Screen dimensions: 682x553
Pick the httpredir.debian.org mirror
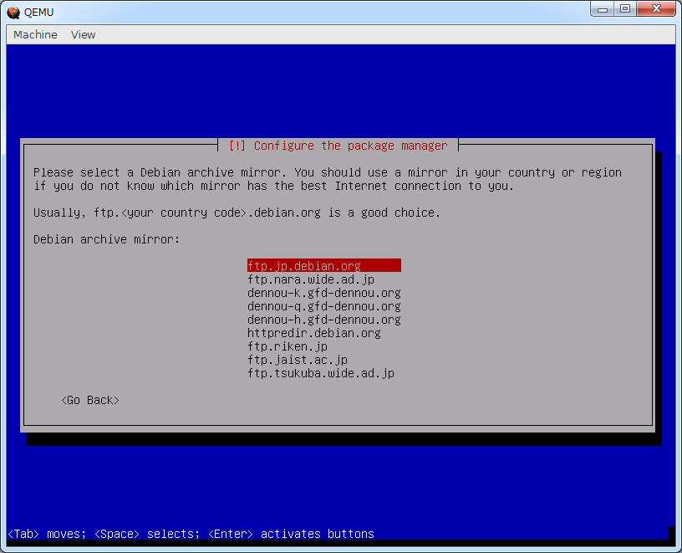[314, 333]
